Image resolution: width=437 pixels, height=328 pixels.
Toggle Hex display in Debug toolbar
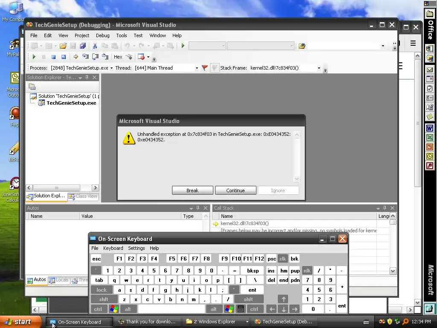[x=118, y=57]
